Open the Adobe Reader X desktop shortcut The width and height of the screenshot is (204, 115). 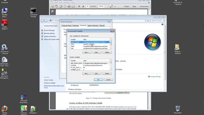point(4,24)
